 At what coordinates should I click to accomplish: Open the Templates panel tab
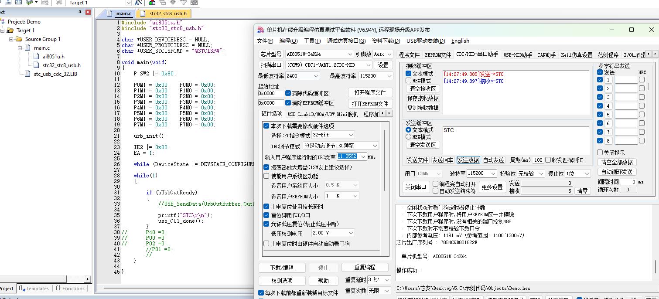pos(34,289)
